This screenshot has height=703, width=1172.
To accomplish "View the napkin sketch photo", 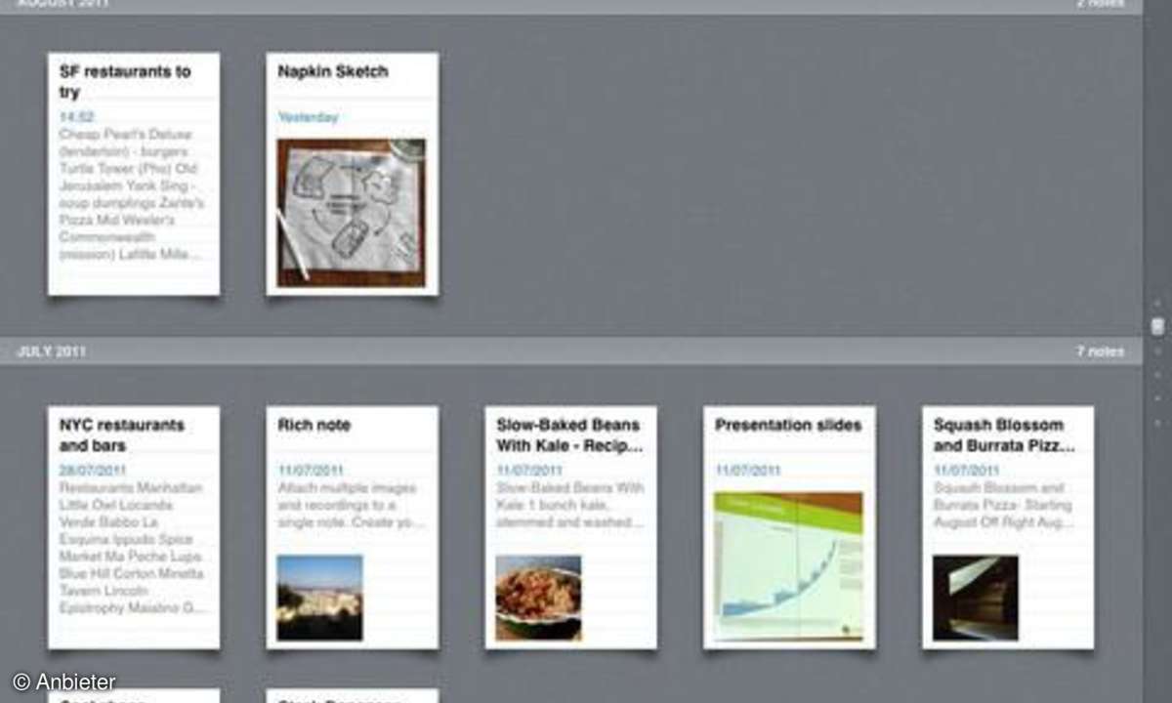I will 352,213.
